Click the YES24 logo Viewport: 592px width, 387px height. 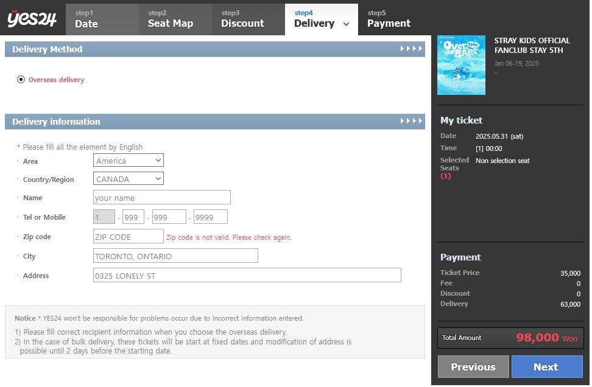pyautogui.click(x=32, y=18)
